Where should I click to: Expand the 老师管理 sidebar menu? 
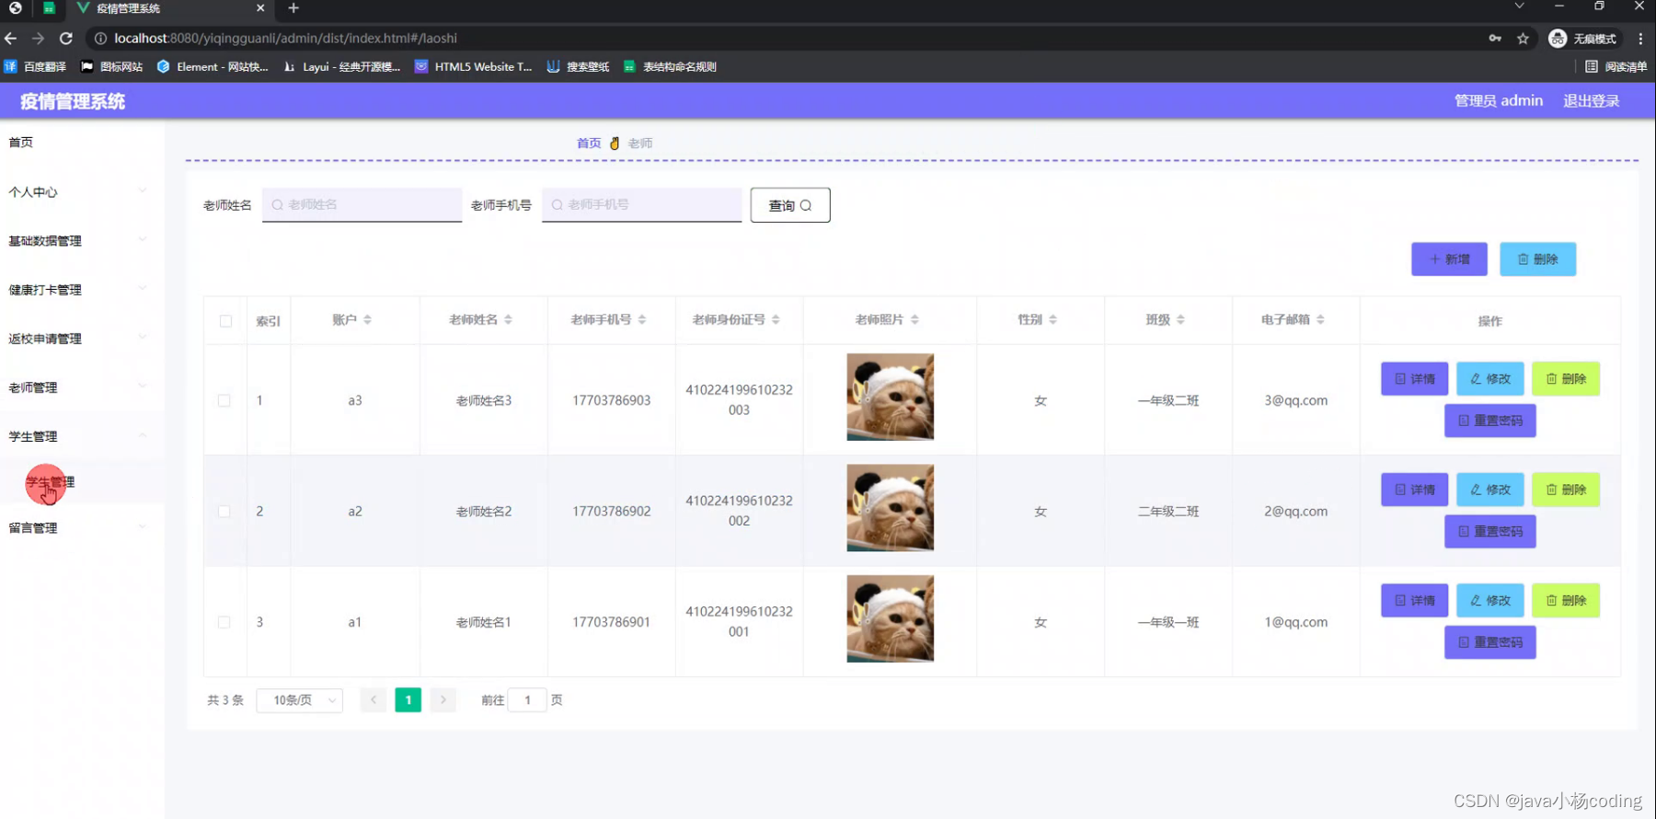point(82,386)
